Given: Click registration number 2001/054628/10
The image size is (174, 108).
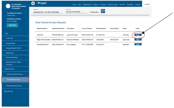Looking at the screenshot, I should (x=58, y=45).
